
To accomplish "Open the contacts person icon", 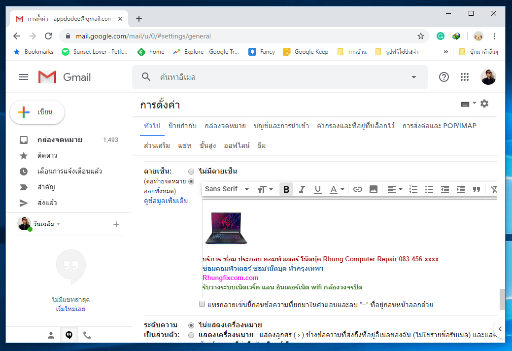I will click(51, 335).
